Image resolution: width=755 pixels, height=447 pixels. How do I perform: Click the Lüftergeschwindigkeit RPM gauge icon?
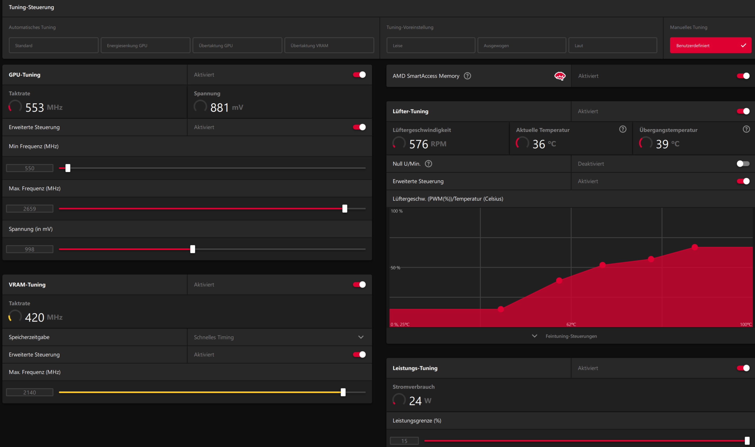pyautogui.click(x=399, y=143)
